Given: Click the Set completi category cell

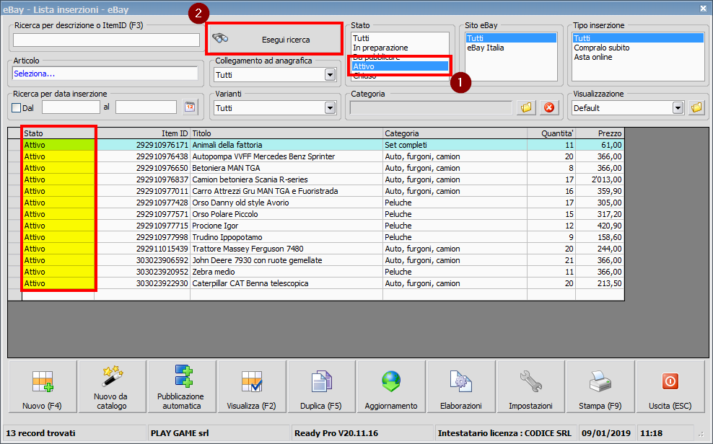Looking at the screenshot, I should (455, 146).
